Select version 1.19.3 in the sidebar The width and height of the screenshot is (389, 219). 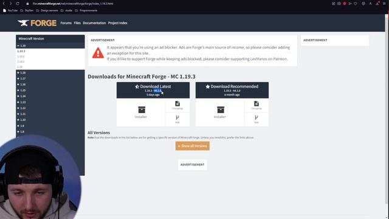(x=21, y=51)
